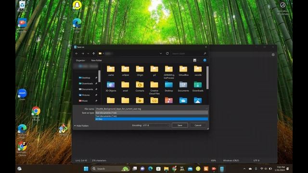Refresh the folder listing
The height and width of the screenshot is (173, 308).
pos(167,53)
